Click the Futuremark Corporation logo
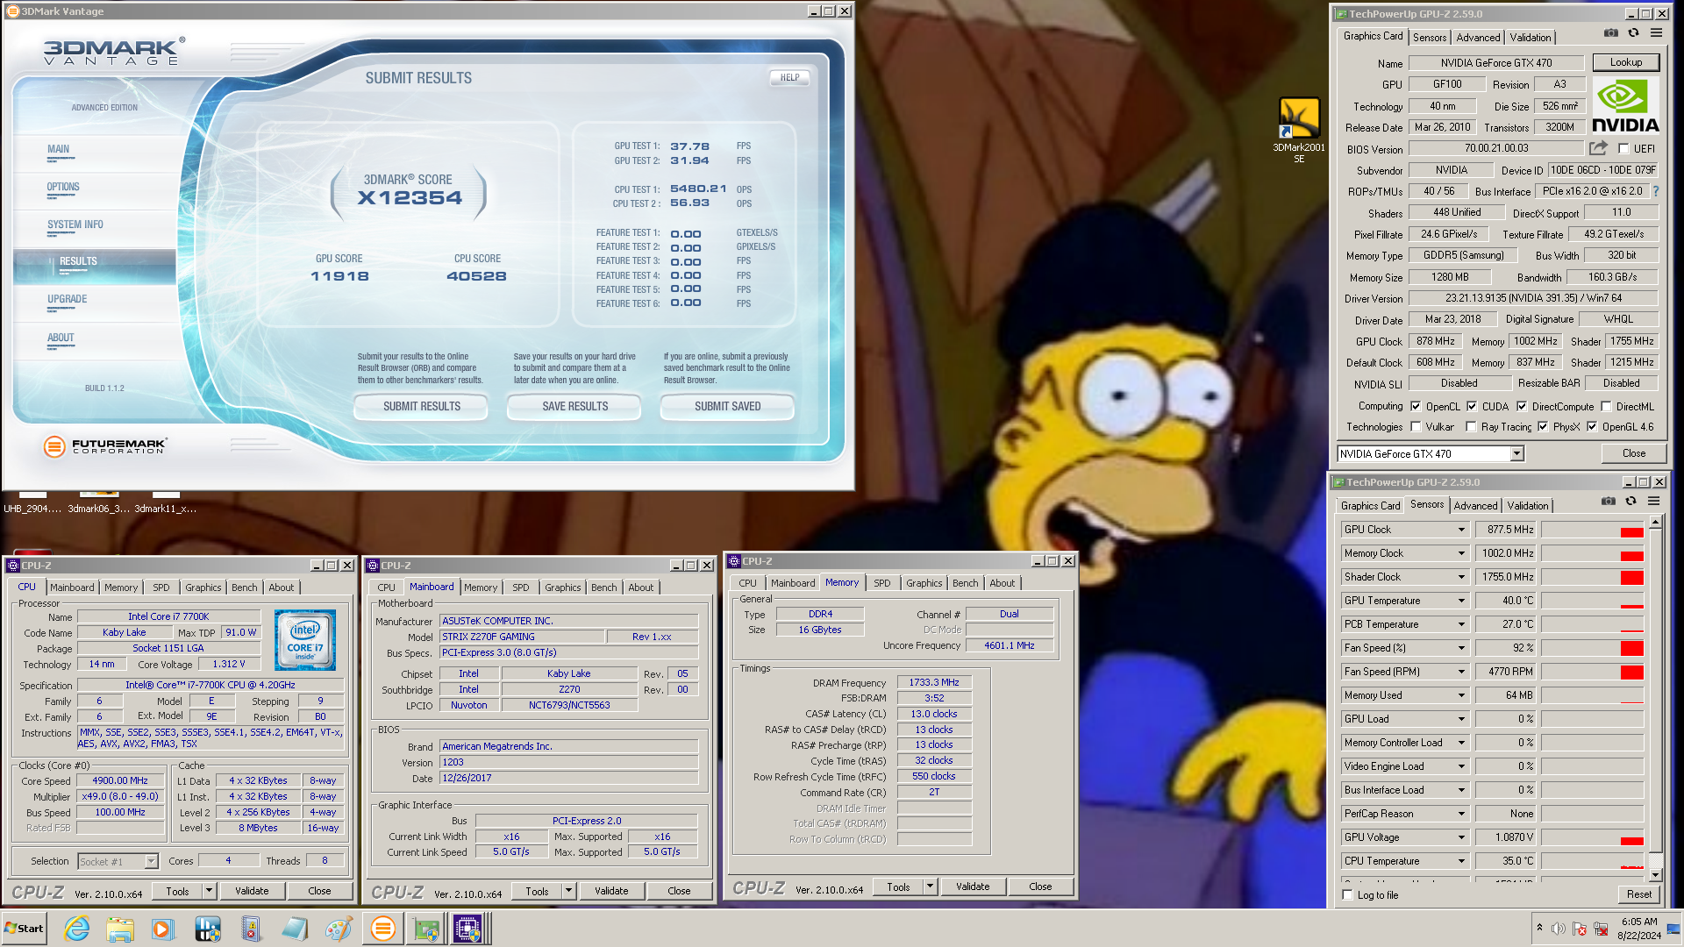Screen dimensions: 1684x947 (105, 446)
